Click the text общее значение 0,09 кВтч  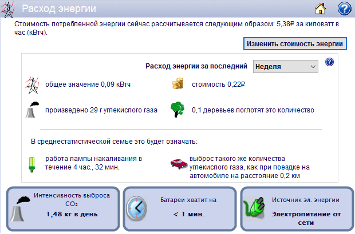coord(88,84)
